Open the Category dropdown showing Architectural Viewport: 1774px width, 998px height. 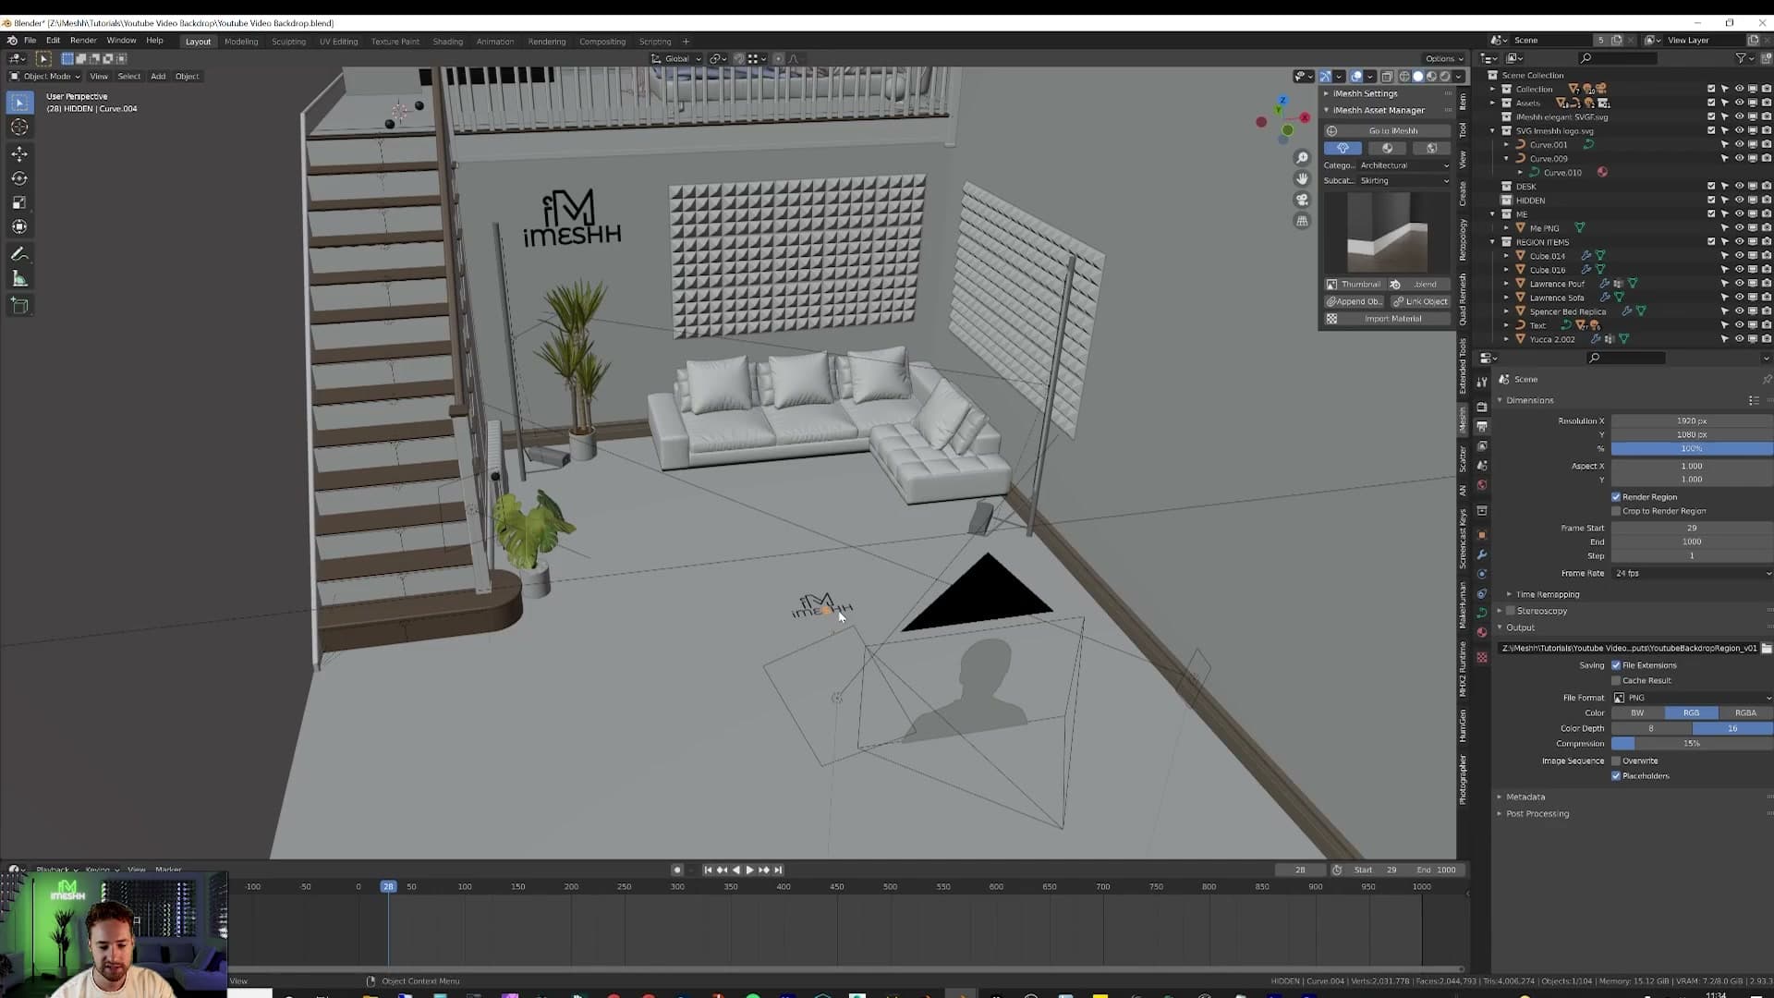(x=1403, y=165)
